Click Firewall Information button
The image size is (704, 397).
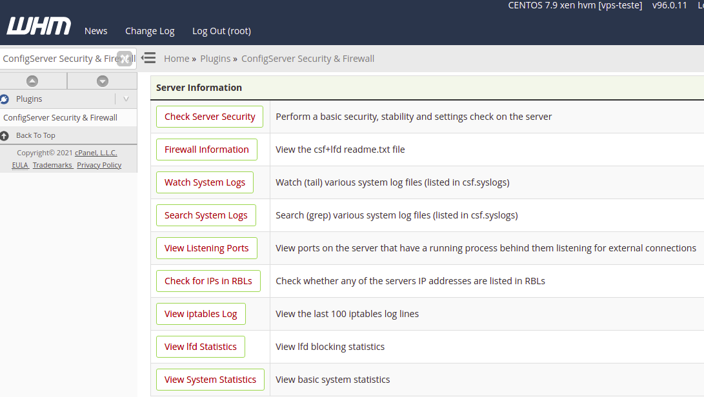pos(206,150)
